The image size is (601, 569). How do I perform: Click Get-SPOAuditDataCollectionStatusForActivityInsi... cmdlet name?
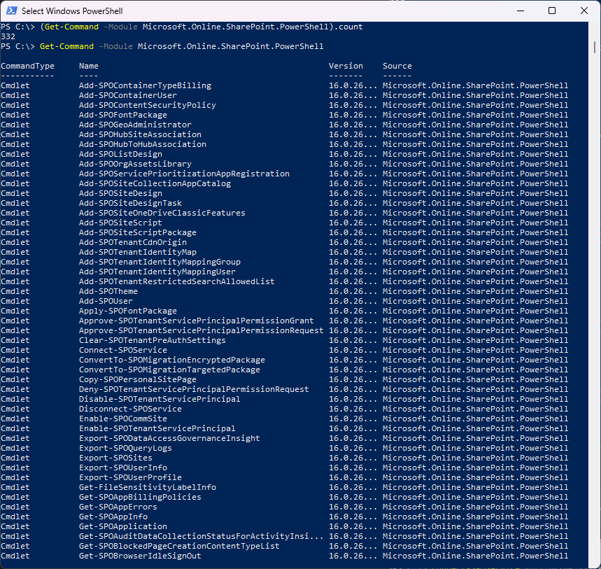coord(201,536)
